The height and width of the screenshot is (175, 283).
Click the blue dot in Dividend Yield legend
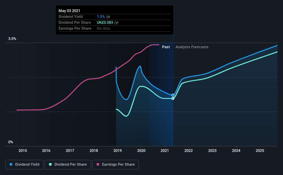[11, 164]
